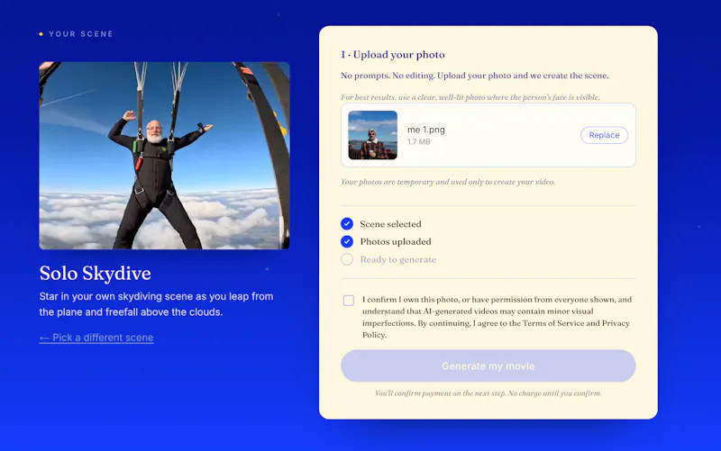
Task: Click the Photos uploaded status text
Action: 396,241
